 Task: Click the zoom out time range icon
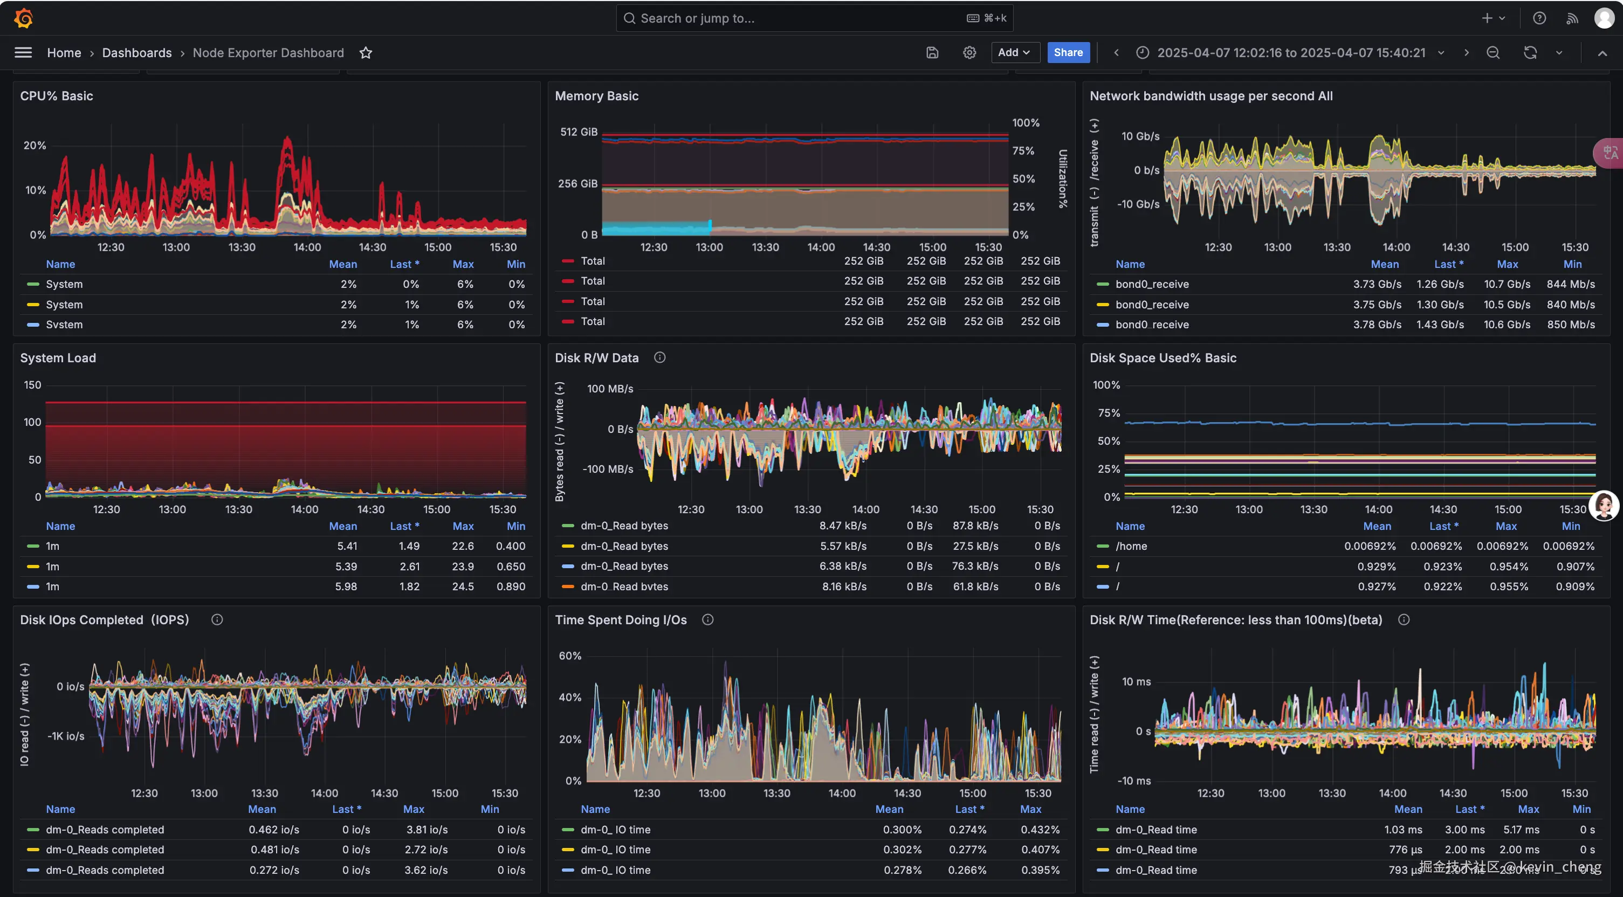click(x=1493, y=53)
